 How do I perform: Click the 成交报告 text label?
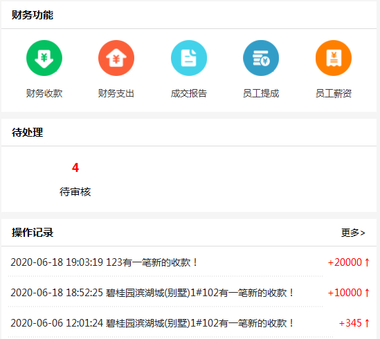click(189, 93)
